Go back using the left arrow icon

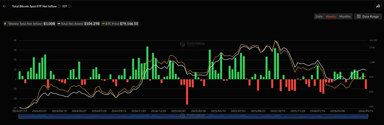pyautogui.click(x=4, y=6)
